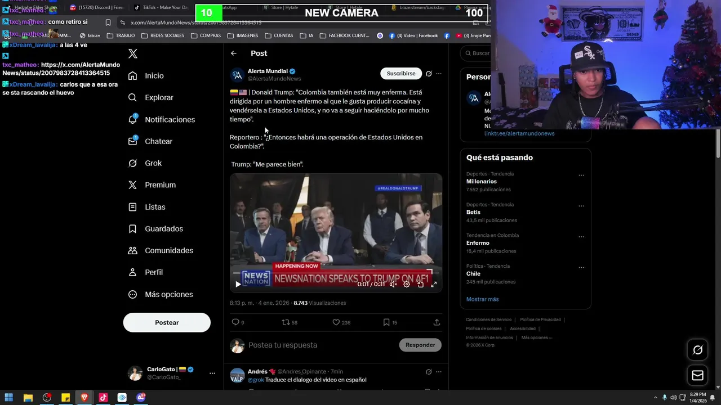Open options for Chile trend
721x405 pixels.
point(581,268)
